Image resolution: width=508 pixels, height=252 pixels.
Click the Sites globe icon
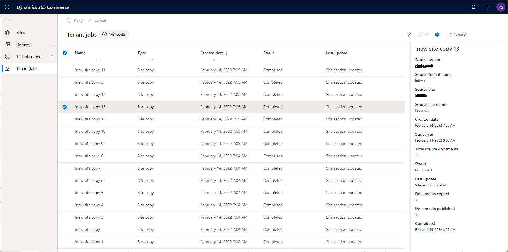[x=7, y=33]
